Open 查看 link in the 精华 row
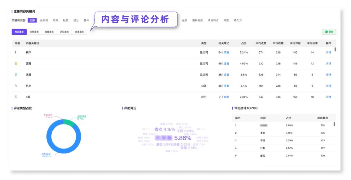The image size is (351, 180). pyautogui.click(x=227, y=52)
